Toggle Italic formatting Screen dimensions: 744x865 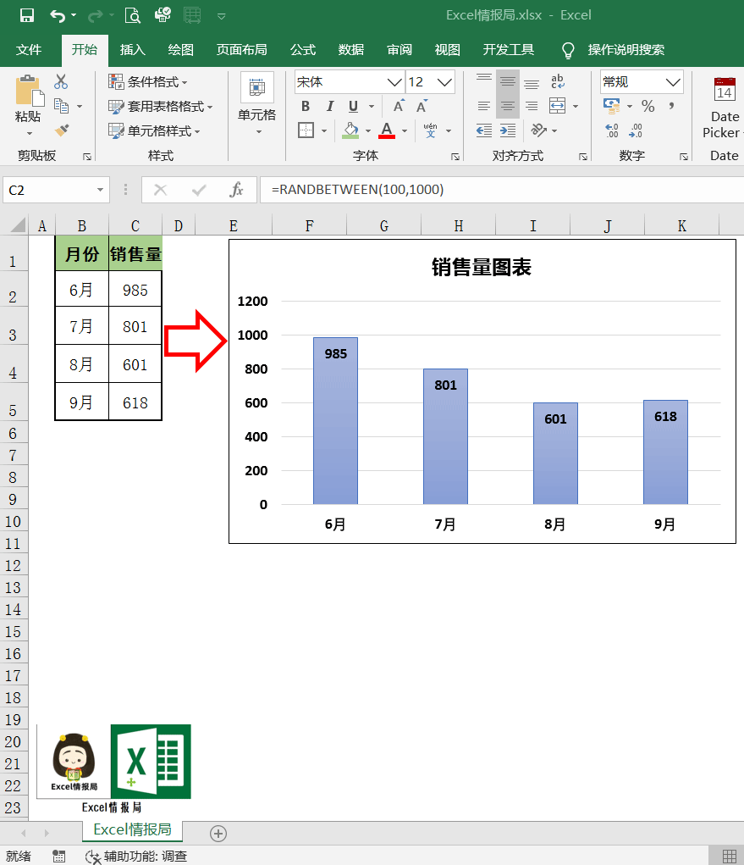329,106
